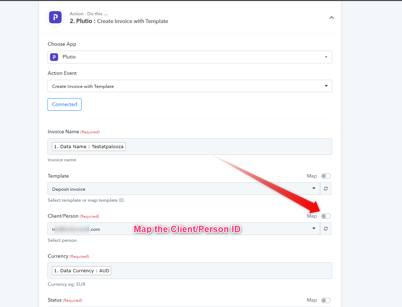
Task: Open the Template dropdown showing Deposit invoice
Action: point(184,189)
